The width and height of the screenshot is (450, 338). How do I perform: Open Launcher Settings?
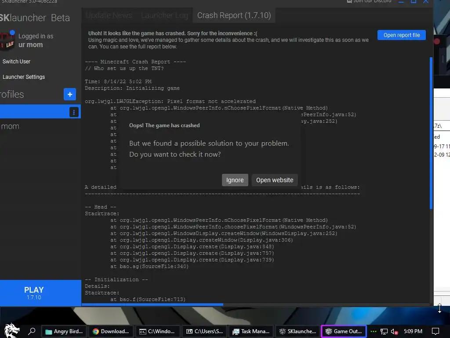(24, 77)
